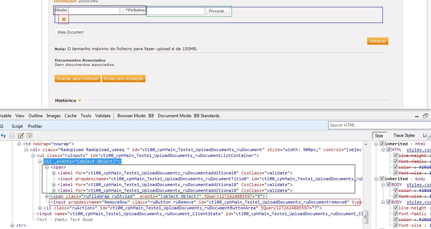
Task: Click the HTML tree scroll-up arrow
Action: pyautogui.click(x=366, y=144)
